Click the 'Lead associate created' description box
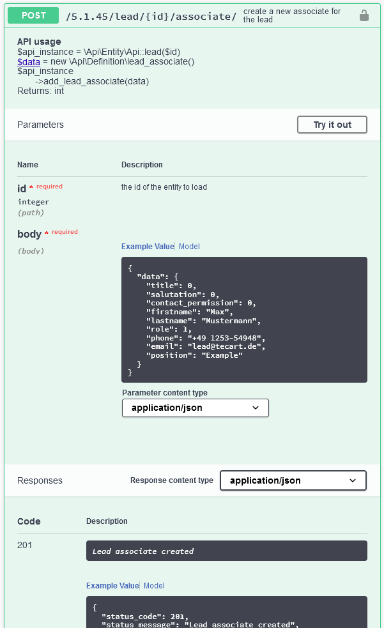This screenshot has height=628, width=384. [226, 551]
